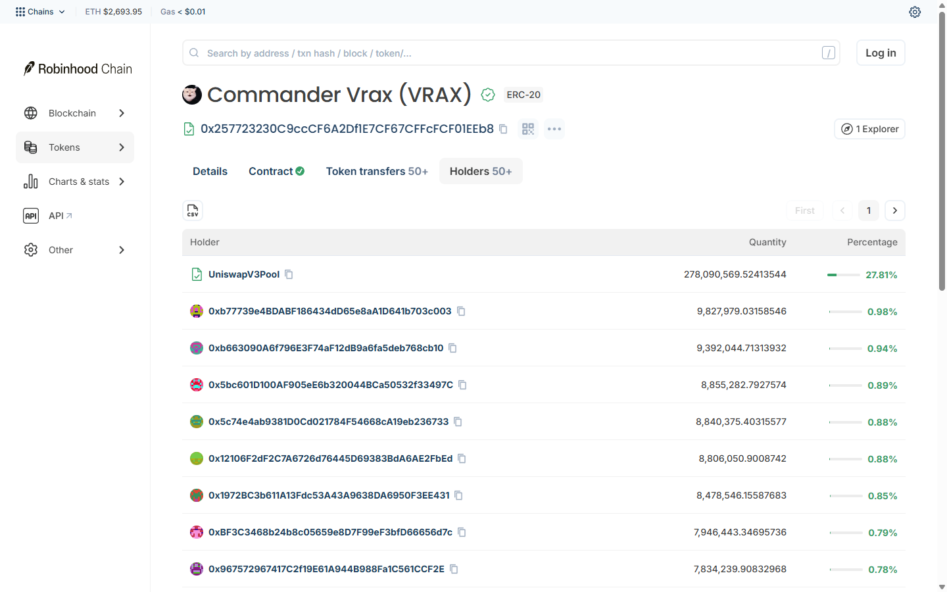Screen dimensions: 947x592
Task: Open the settings gear icon
Action: pos(915,12)
